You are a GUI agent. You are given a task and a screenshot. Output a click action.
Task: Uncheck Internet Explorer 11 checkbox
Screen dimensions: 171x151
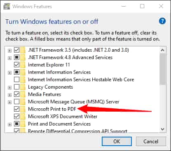[16, 64]
